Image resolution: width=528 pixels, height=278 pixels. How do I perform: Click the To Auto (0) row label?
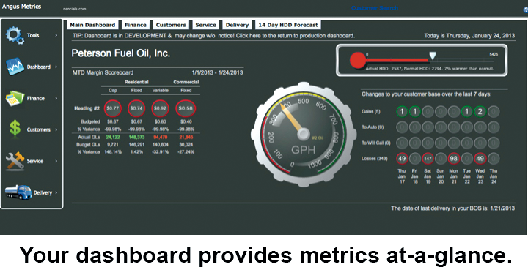[373, 127]
